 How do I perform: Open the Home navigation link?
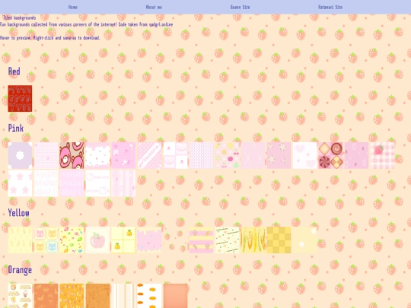click(73, 7)
